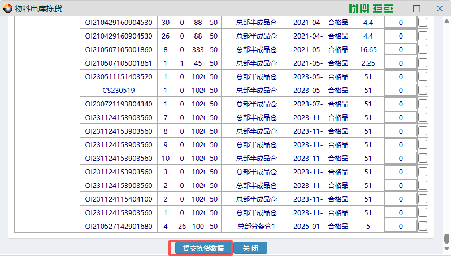This screenshot has width=451, height=256.
Task: Select checkbox for row OI210507105001860
Action: (x=423, y=50)
